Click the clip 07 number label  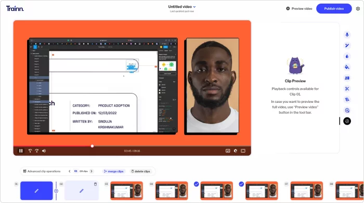(287, 184)
